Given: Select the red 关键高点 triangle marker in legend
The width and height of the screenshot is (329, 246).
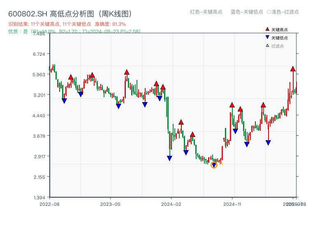Looking at the screenshot, I should (267, 29).
